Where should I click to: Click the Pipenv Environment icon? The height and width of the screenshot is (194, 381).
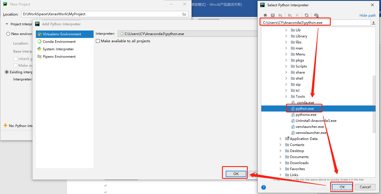pyautogui.click(x=39, y=57)
